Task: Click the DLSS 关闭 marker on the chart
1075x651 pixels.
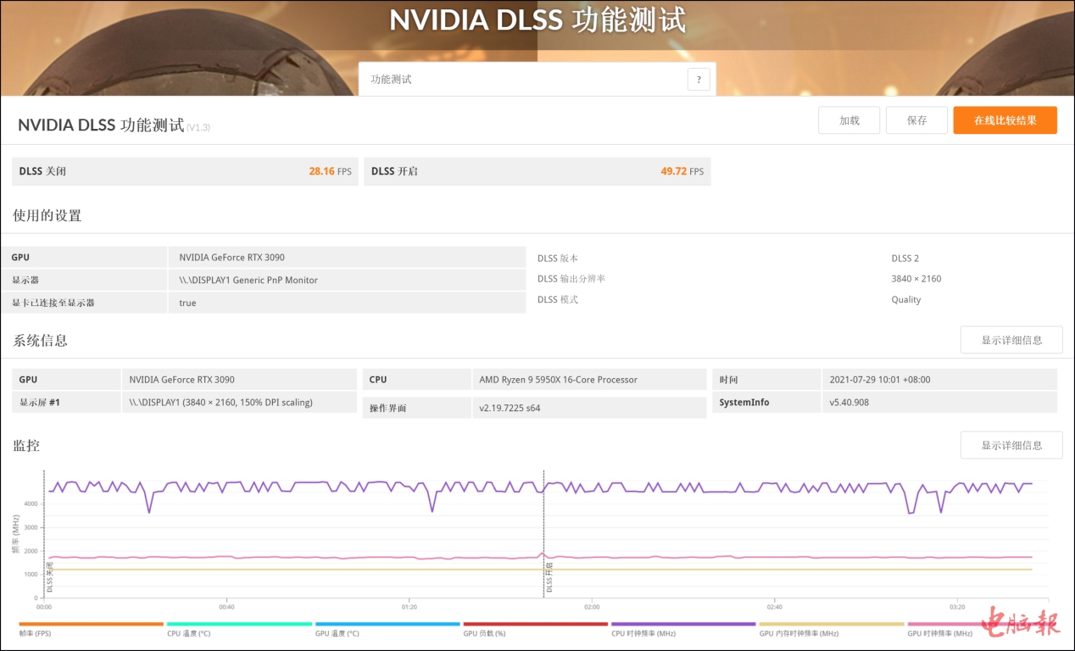Action: pos(50,576)
